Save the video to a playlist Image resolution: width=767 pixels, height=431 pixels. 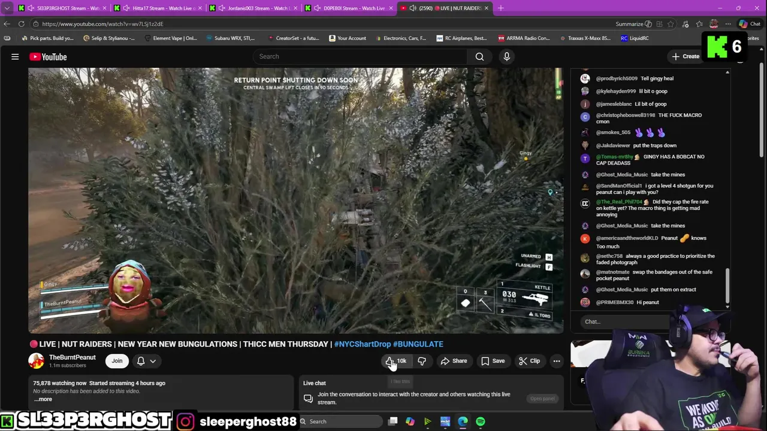point(493,361)
